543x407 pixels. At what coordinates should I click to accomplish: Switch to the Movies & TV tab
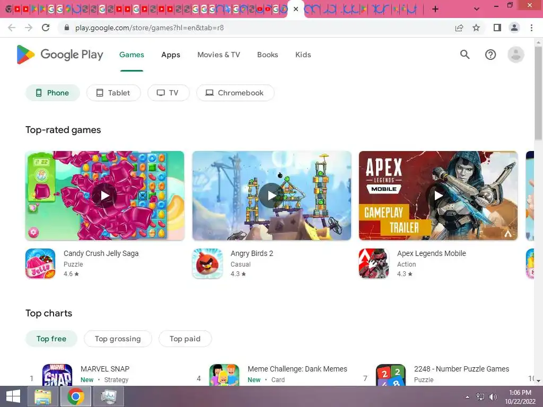[x=218, y=55]
